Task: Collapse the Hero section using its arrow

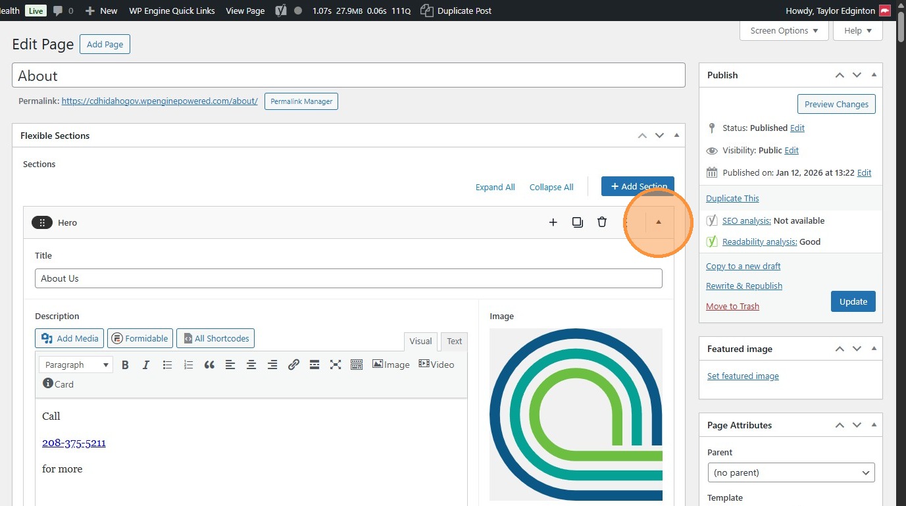Action: point(659,222)
